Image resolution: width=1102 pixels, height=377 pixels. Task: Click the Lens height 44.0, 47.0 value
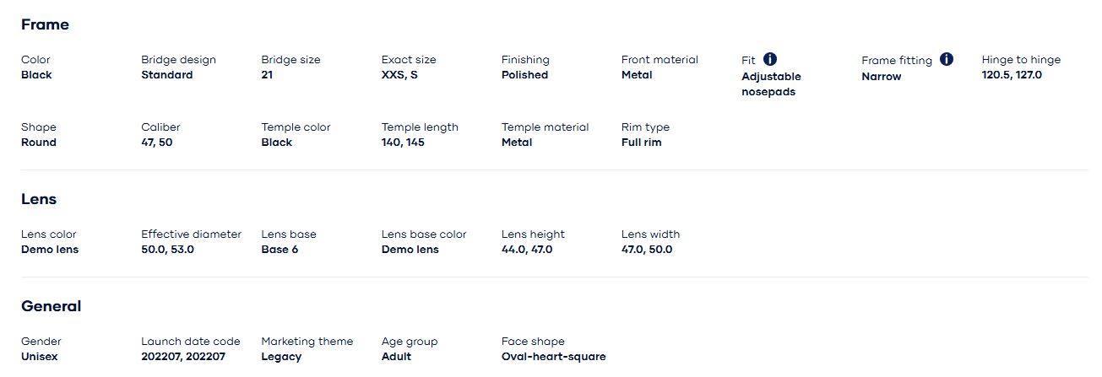(527, 250)
